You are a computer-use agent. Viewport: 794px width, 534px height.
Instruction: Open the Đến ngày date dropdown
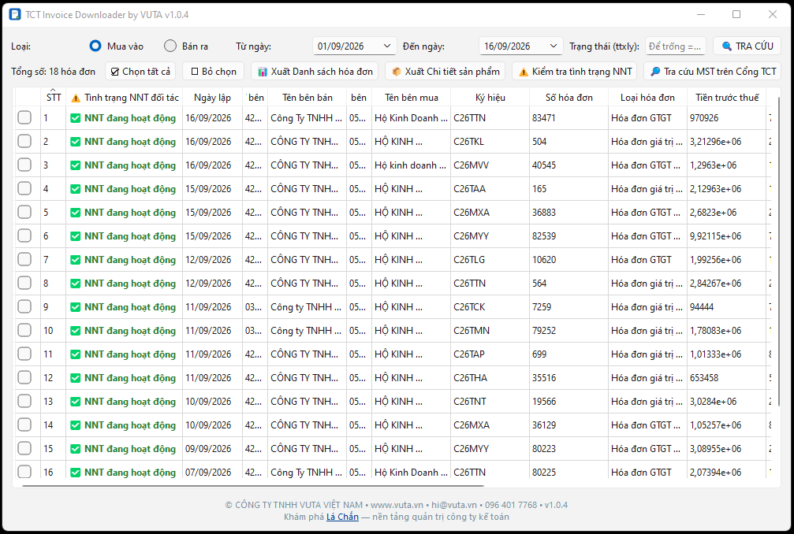coord(553,46)
